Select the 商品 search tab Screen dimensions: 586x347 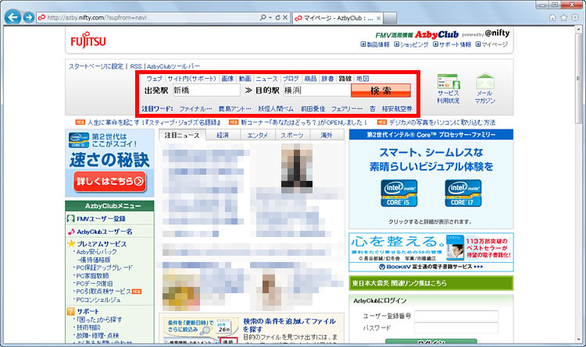tap(310, 78)
